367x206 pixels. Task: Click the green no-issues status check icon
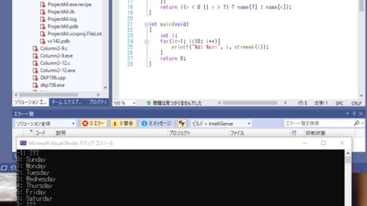148,103
